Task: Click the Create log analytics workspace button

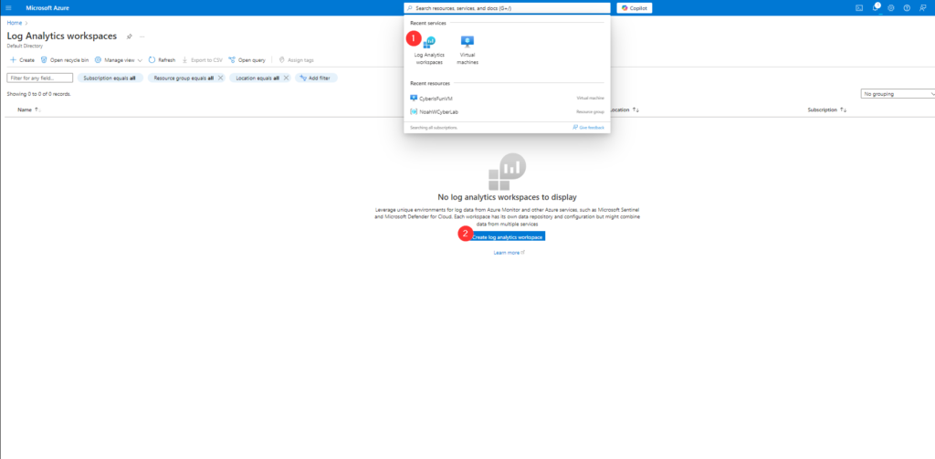Action: tap(507, 236)
